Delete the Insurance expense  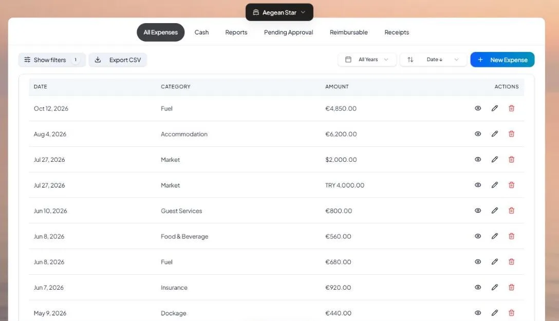tap(511, 288)
